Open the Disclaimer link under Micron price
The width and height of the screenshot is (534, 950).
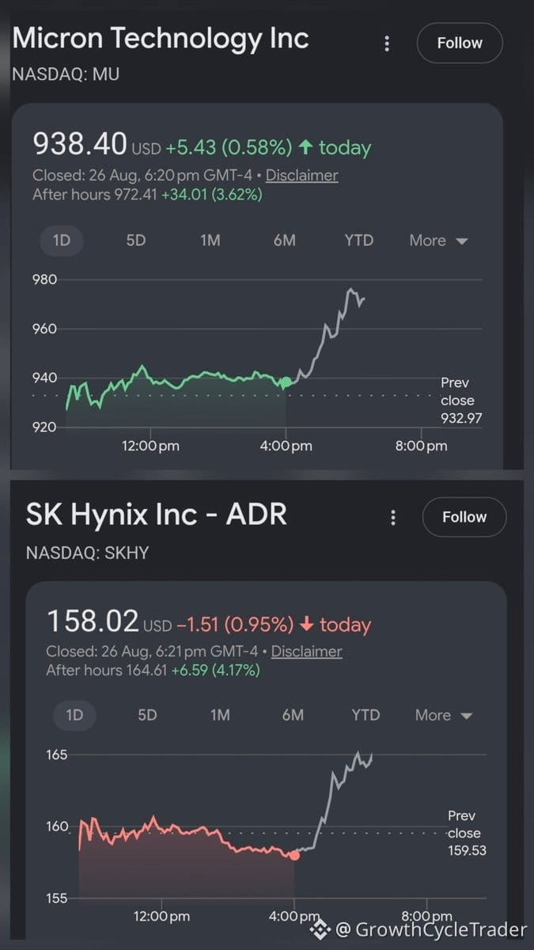click(x=301, y=176)
